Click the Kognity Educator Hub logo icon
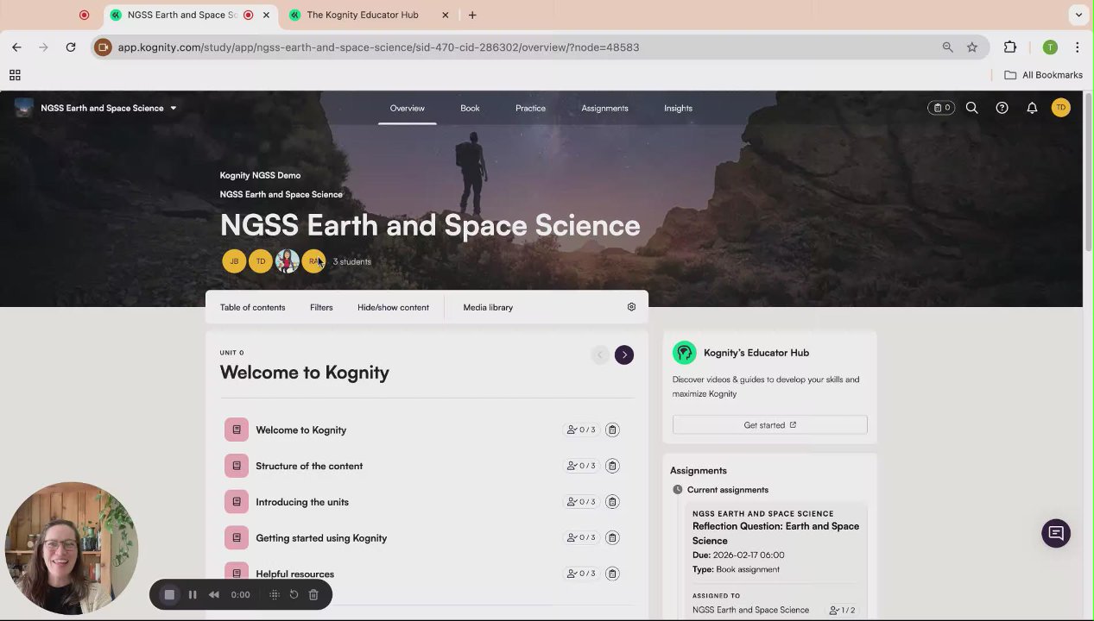Viewport: 1094px width, 621px height. 685,353
